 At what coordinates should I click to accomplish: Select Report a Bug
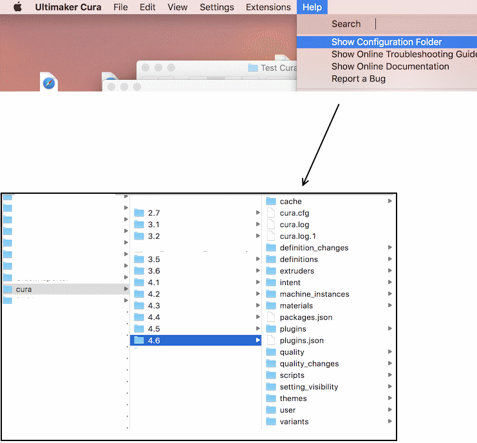359,79
